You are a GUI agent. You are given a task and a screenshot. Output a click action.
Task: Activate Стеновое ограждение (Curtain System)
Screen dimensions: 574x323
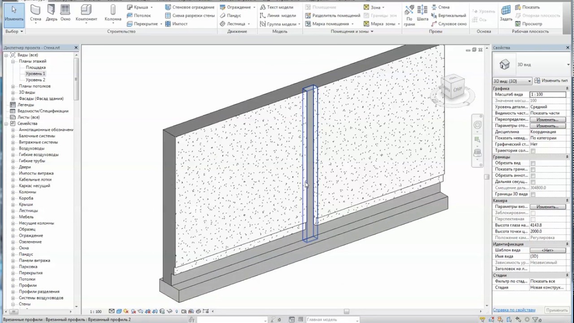190,7
